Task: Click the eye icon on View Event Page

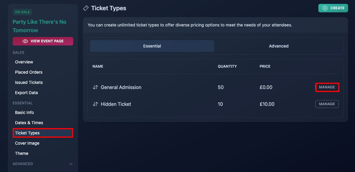Action: 25,41
